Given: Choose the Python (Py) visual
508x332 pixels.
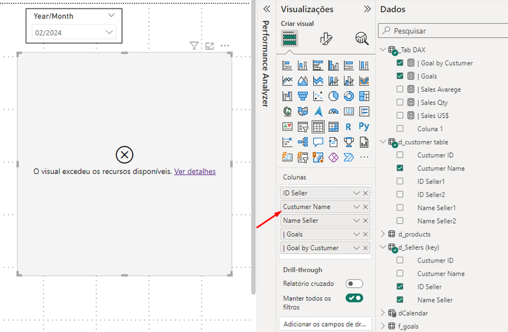Looking at the screenshot, I should click(364, 127).
